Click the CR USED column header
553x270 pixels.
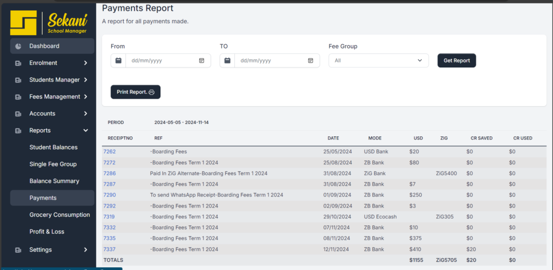523,139
